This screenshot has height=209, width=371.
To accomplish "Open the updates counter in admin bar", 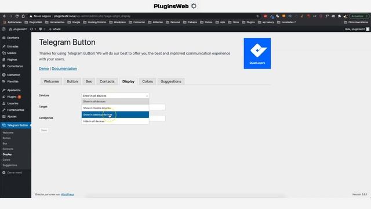I will click(x=33, y=29).
